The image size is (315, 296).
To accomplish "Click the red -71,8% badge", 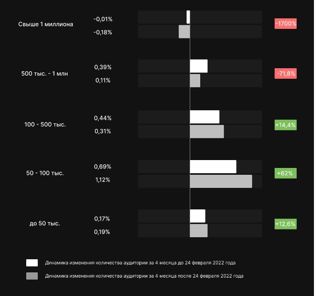I will pos(286,74).
